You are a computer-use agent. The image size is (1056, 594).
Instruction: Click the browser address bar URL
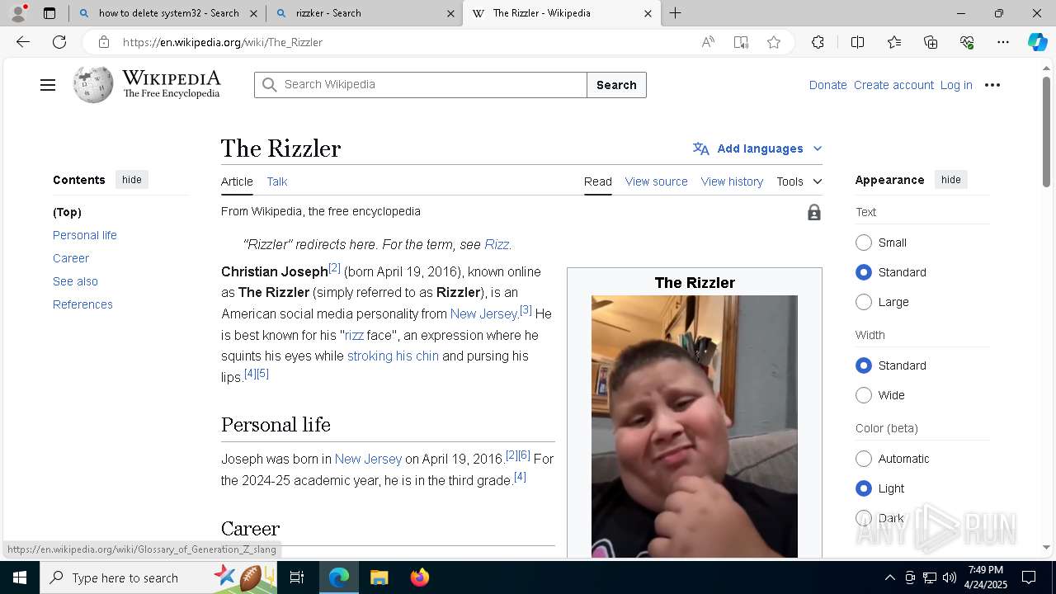[223, 42]
